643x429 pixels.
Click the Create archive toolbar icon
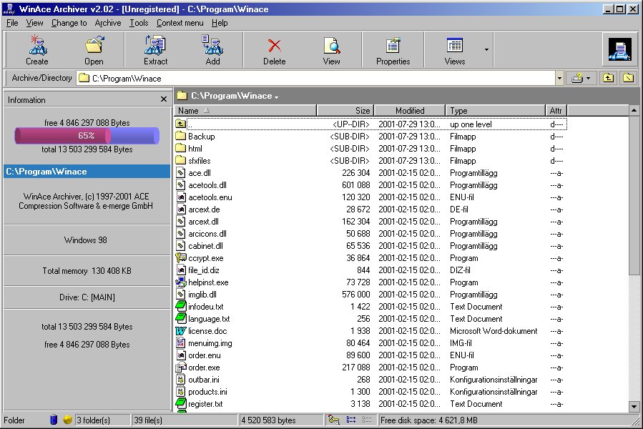[38, 45]
